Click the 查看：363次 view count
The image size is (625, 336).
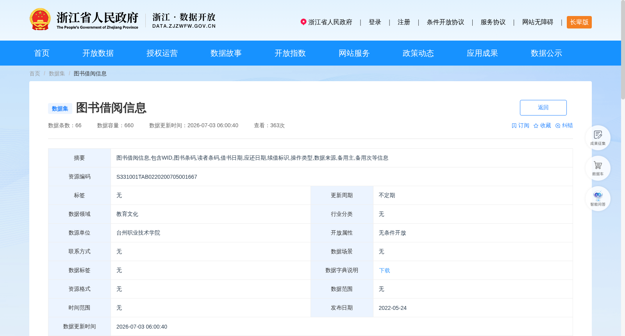[269, 125]
